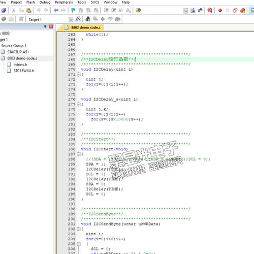Select STC15WXX.h header file
The width and height of the screenshot is (254, 254).
coord(24,71)
